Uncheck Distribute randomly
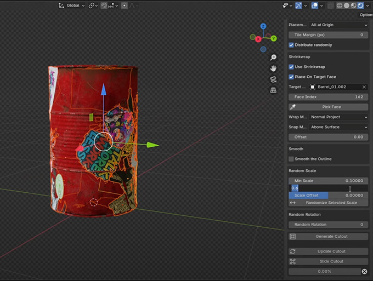 click(x=291, y=45)
